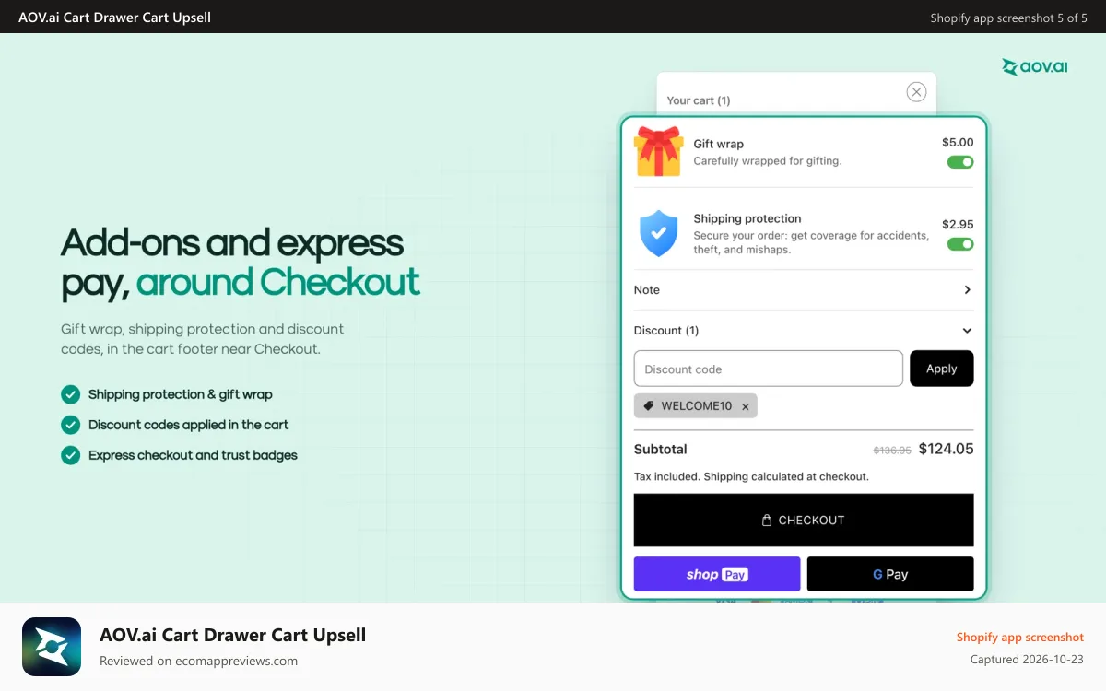Click the checkmark beside Discount codes applied
1106x691 pixels.
point(71,425)
